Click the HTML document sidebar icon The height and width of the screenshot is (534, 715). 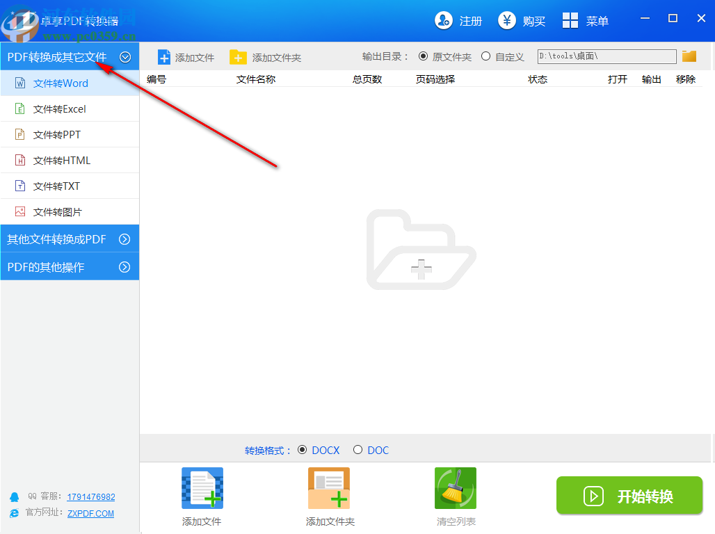pos(20,160)
